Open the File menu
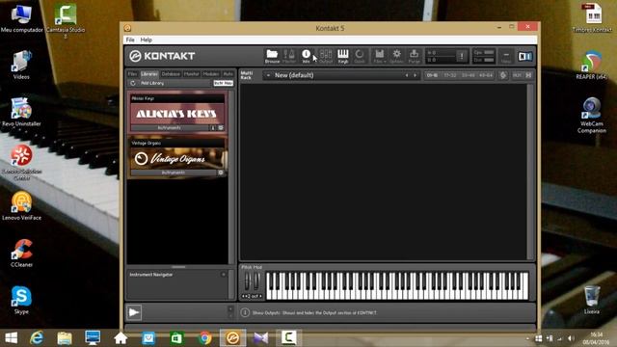The width and height of the screenshot is (617, 347). point(130,40)
